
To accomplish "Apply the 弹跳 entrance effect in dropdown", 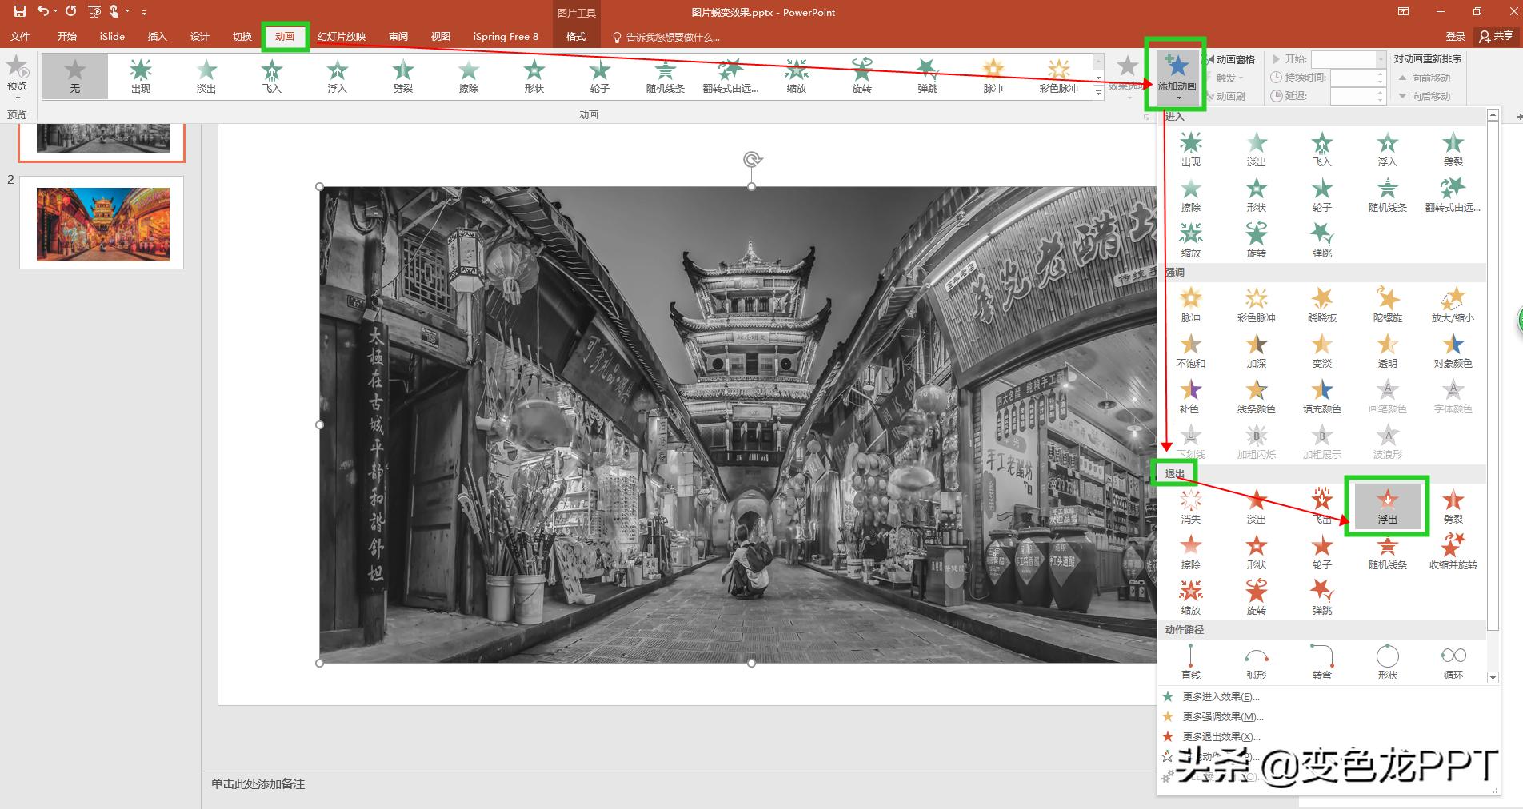I will [1321, 240].
